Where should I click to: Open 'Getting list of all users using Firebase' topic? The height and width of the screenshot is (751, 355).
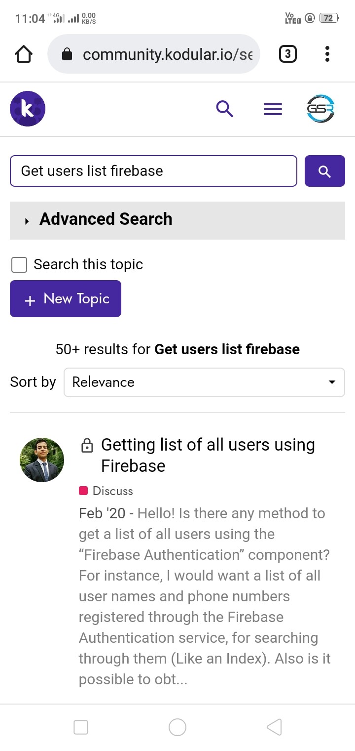[x=208, y=455]
